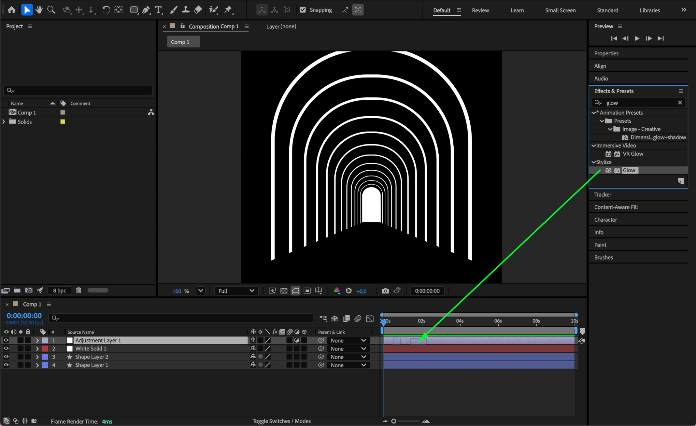This screenshot has width=696, height=426.
Task: Click the Take Snapshot camera icon
Action: tap(385, 291)
